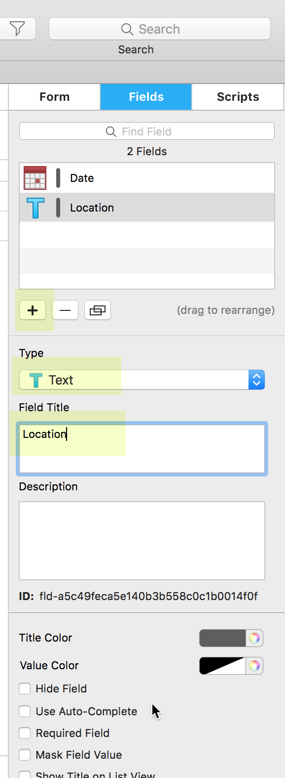Image resolution: width=285 pixels, height=778 pixels.
Task: Click the gray Title Color swatch
Action: point(222,638)
